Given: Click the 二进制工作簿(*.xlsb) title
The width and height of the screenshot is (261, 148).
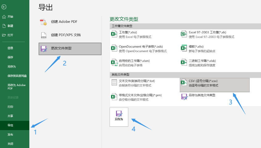Looking at the screenshot, I should 202,61.
